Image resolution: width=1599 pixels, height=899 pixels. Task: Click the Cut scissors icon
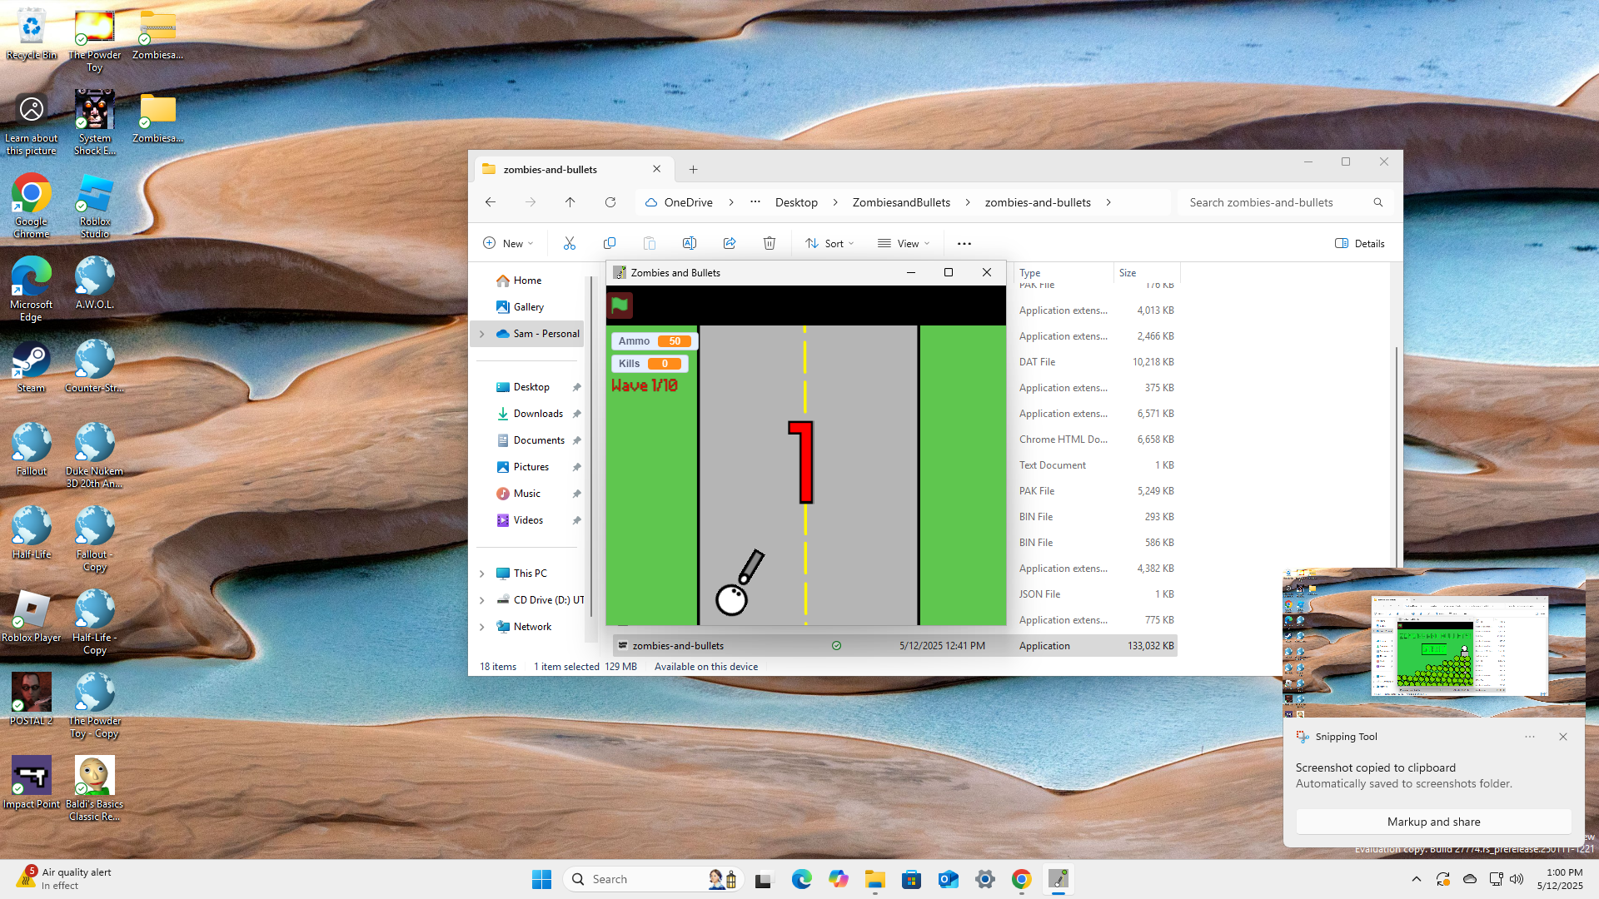tap(570, 243)
